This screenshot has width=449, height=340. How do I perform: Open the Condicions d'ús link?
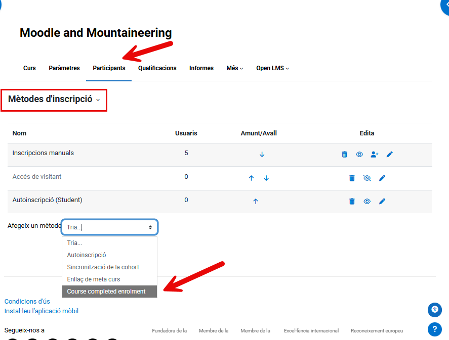click(x=27, y=302)
